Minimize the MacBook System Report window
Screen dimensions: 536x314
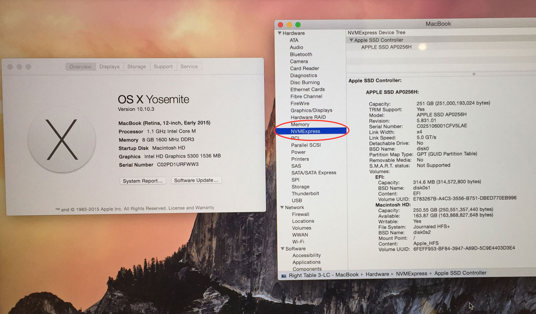click(x=289, y=25)
